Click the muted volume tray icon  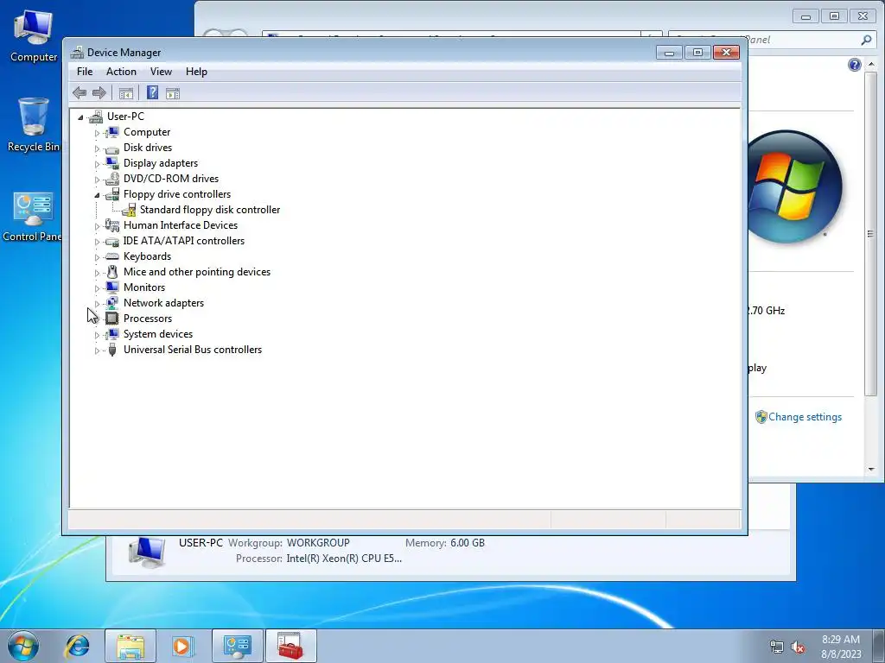pos(798,647)
